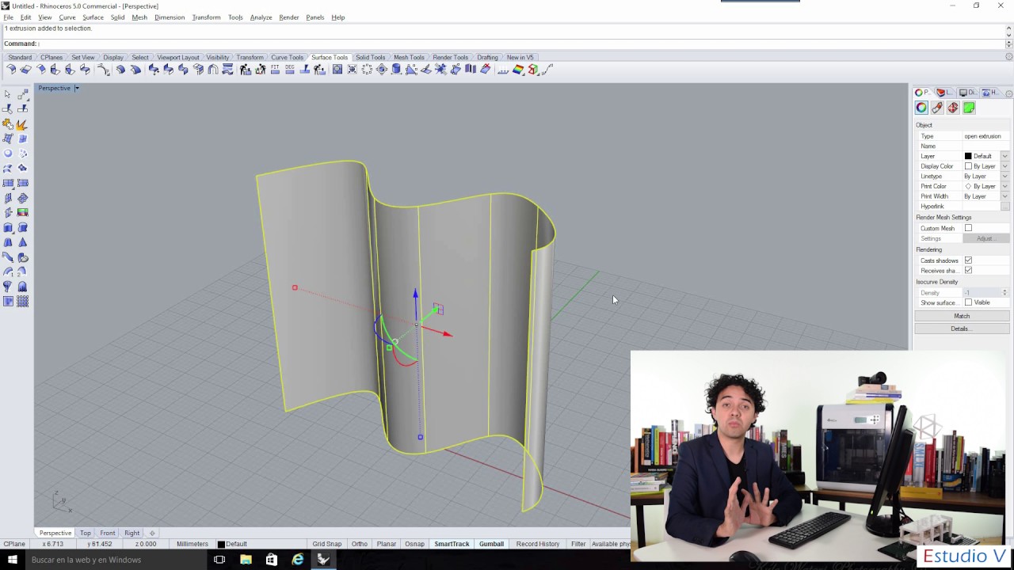
Task: Uncheck the Casts shadows checkbox
Action: pos(968,260)
